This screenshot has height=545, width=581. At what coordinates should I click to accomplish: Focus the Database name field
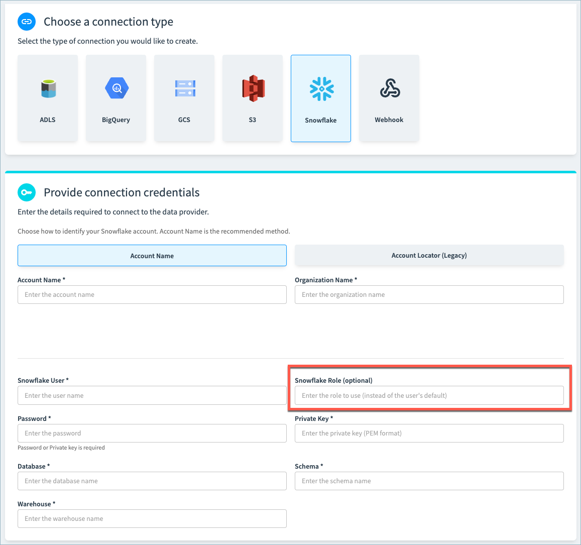pos(152,481)
